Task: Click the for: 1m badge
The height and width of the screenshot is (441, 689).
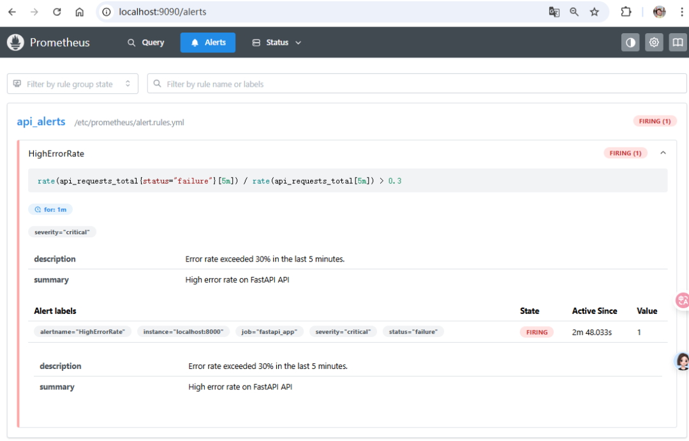Action: (x=50, y=209)
